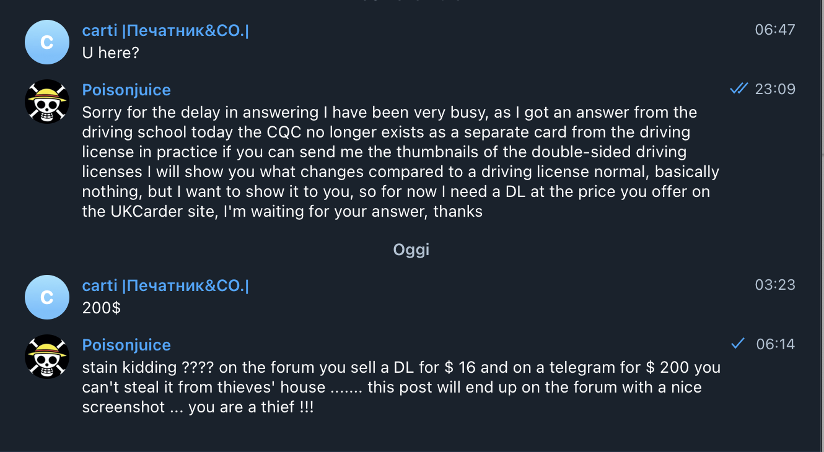Screen dimensions: 824x452
Task: Select the message beginning "stain kidding"
Action: [397, 388]
